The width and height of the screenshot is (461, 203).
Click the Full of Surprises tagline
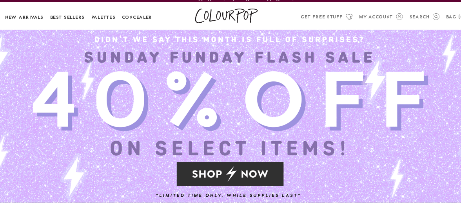tap(229, 40)
